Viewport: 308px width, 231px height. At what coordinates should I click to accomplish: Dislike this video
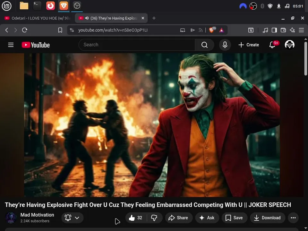pyautogui.click(x=154, y=218)
